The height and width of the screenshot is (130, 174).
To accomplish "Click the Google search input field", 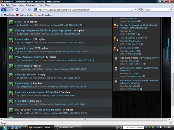I will (157, 10).
